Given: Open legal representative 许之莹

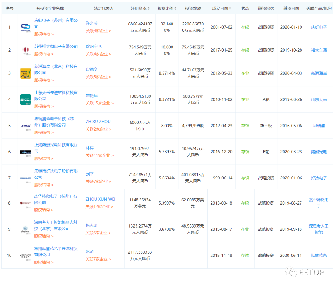Looking at the screenshot, I should point(92,24).
